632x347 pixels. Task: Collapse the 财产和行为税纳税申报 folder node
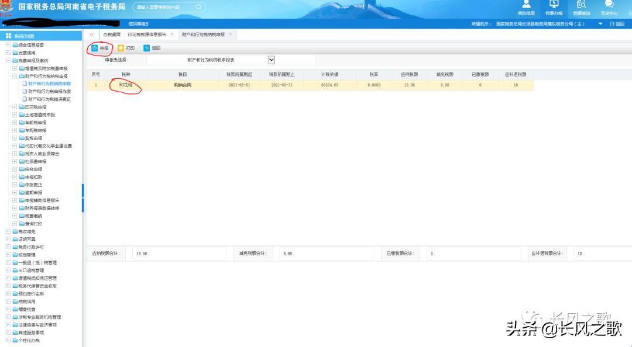click(15, 76)
